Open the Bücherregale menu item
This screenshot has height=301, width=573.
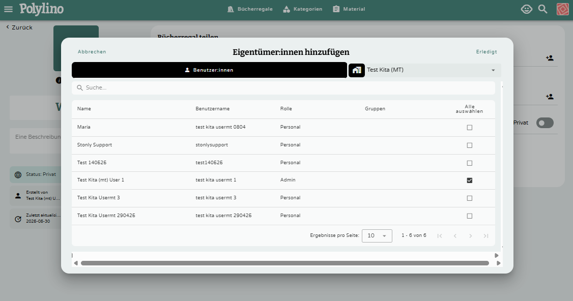[x=250, y=9]
